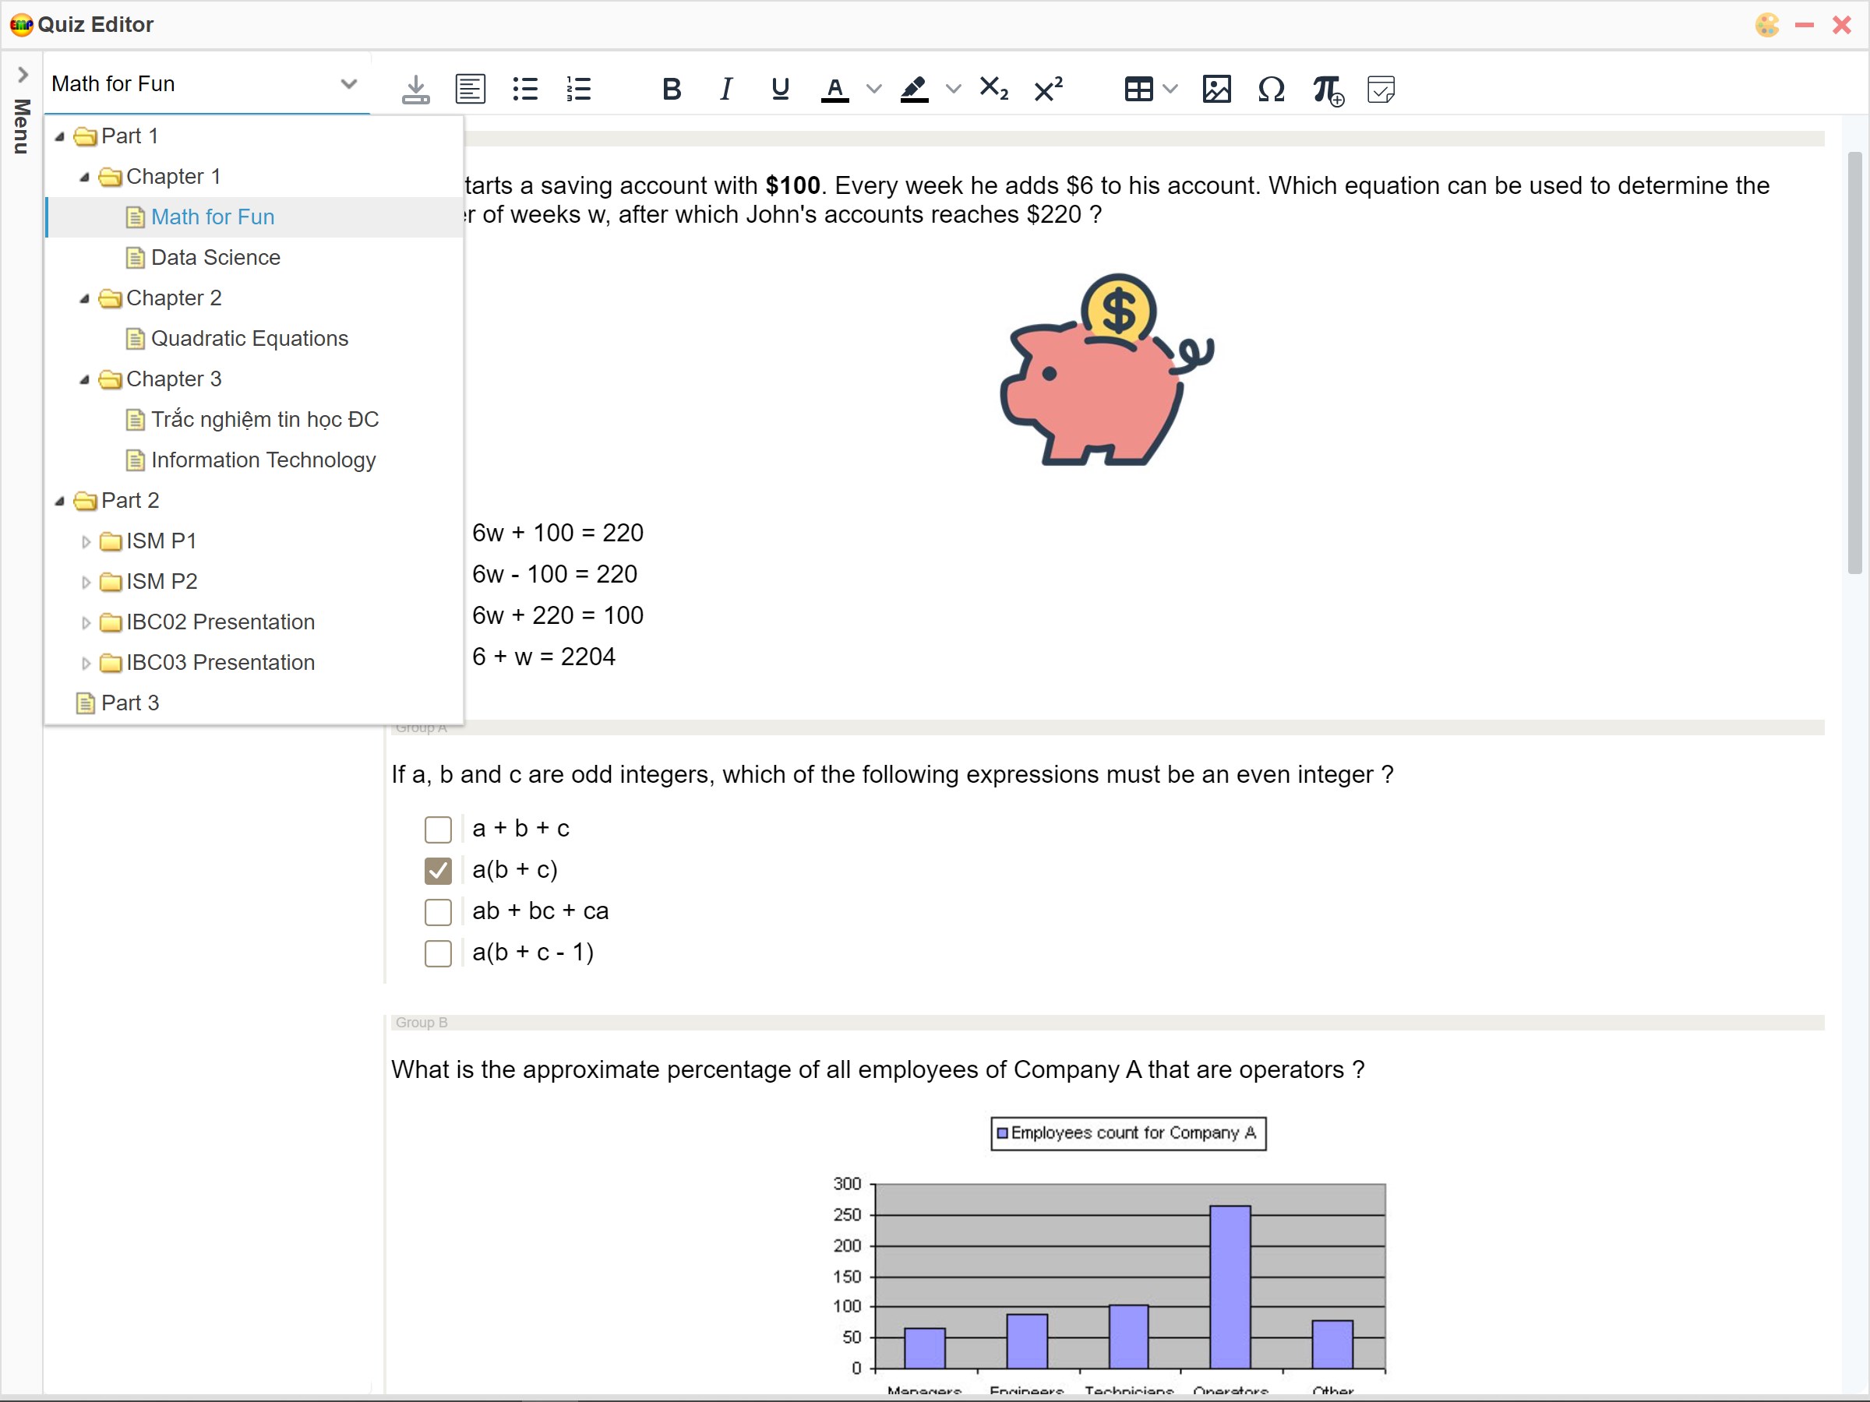Click the subscript icon
1870x1402 pixels.
993,89
